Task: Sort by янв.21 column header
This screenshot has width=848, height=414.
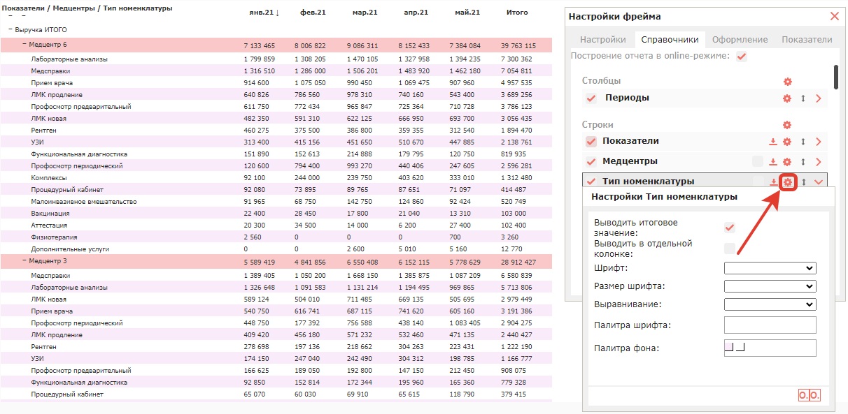Action: [x=265, y=13]
